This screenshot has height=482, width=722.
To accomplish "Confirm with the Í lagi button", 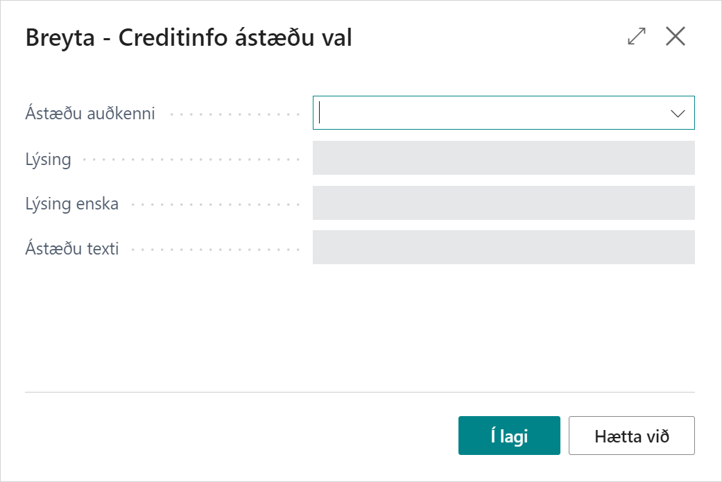I will (509, 436).
